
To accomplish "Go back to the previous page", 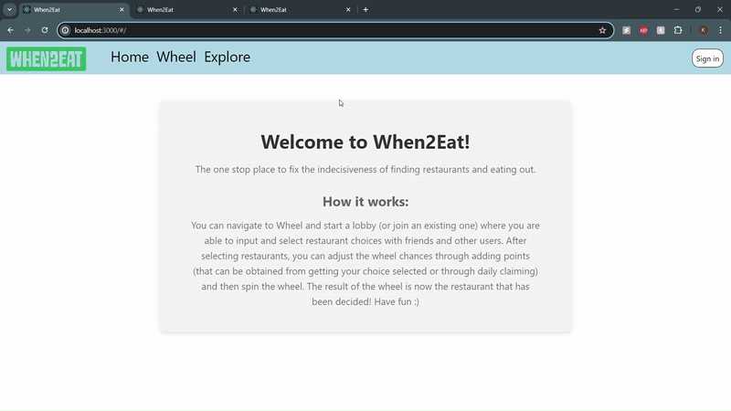I will point(10,30).
